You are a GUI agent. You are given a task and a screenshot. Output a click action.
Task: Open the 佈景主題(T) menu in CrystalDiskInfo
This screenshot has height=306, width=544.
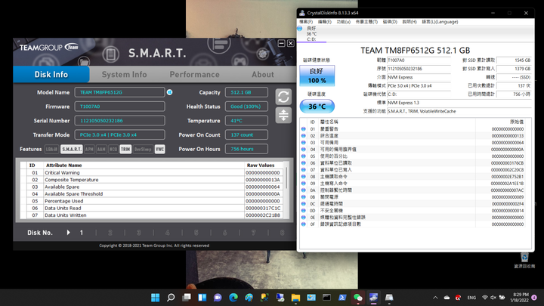[x=366, y=22]
